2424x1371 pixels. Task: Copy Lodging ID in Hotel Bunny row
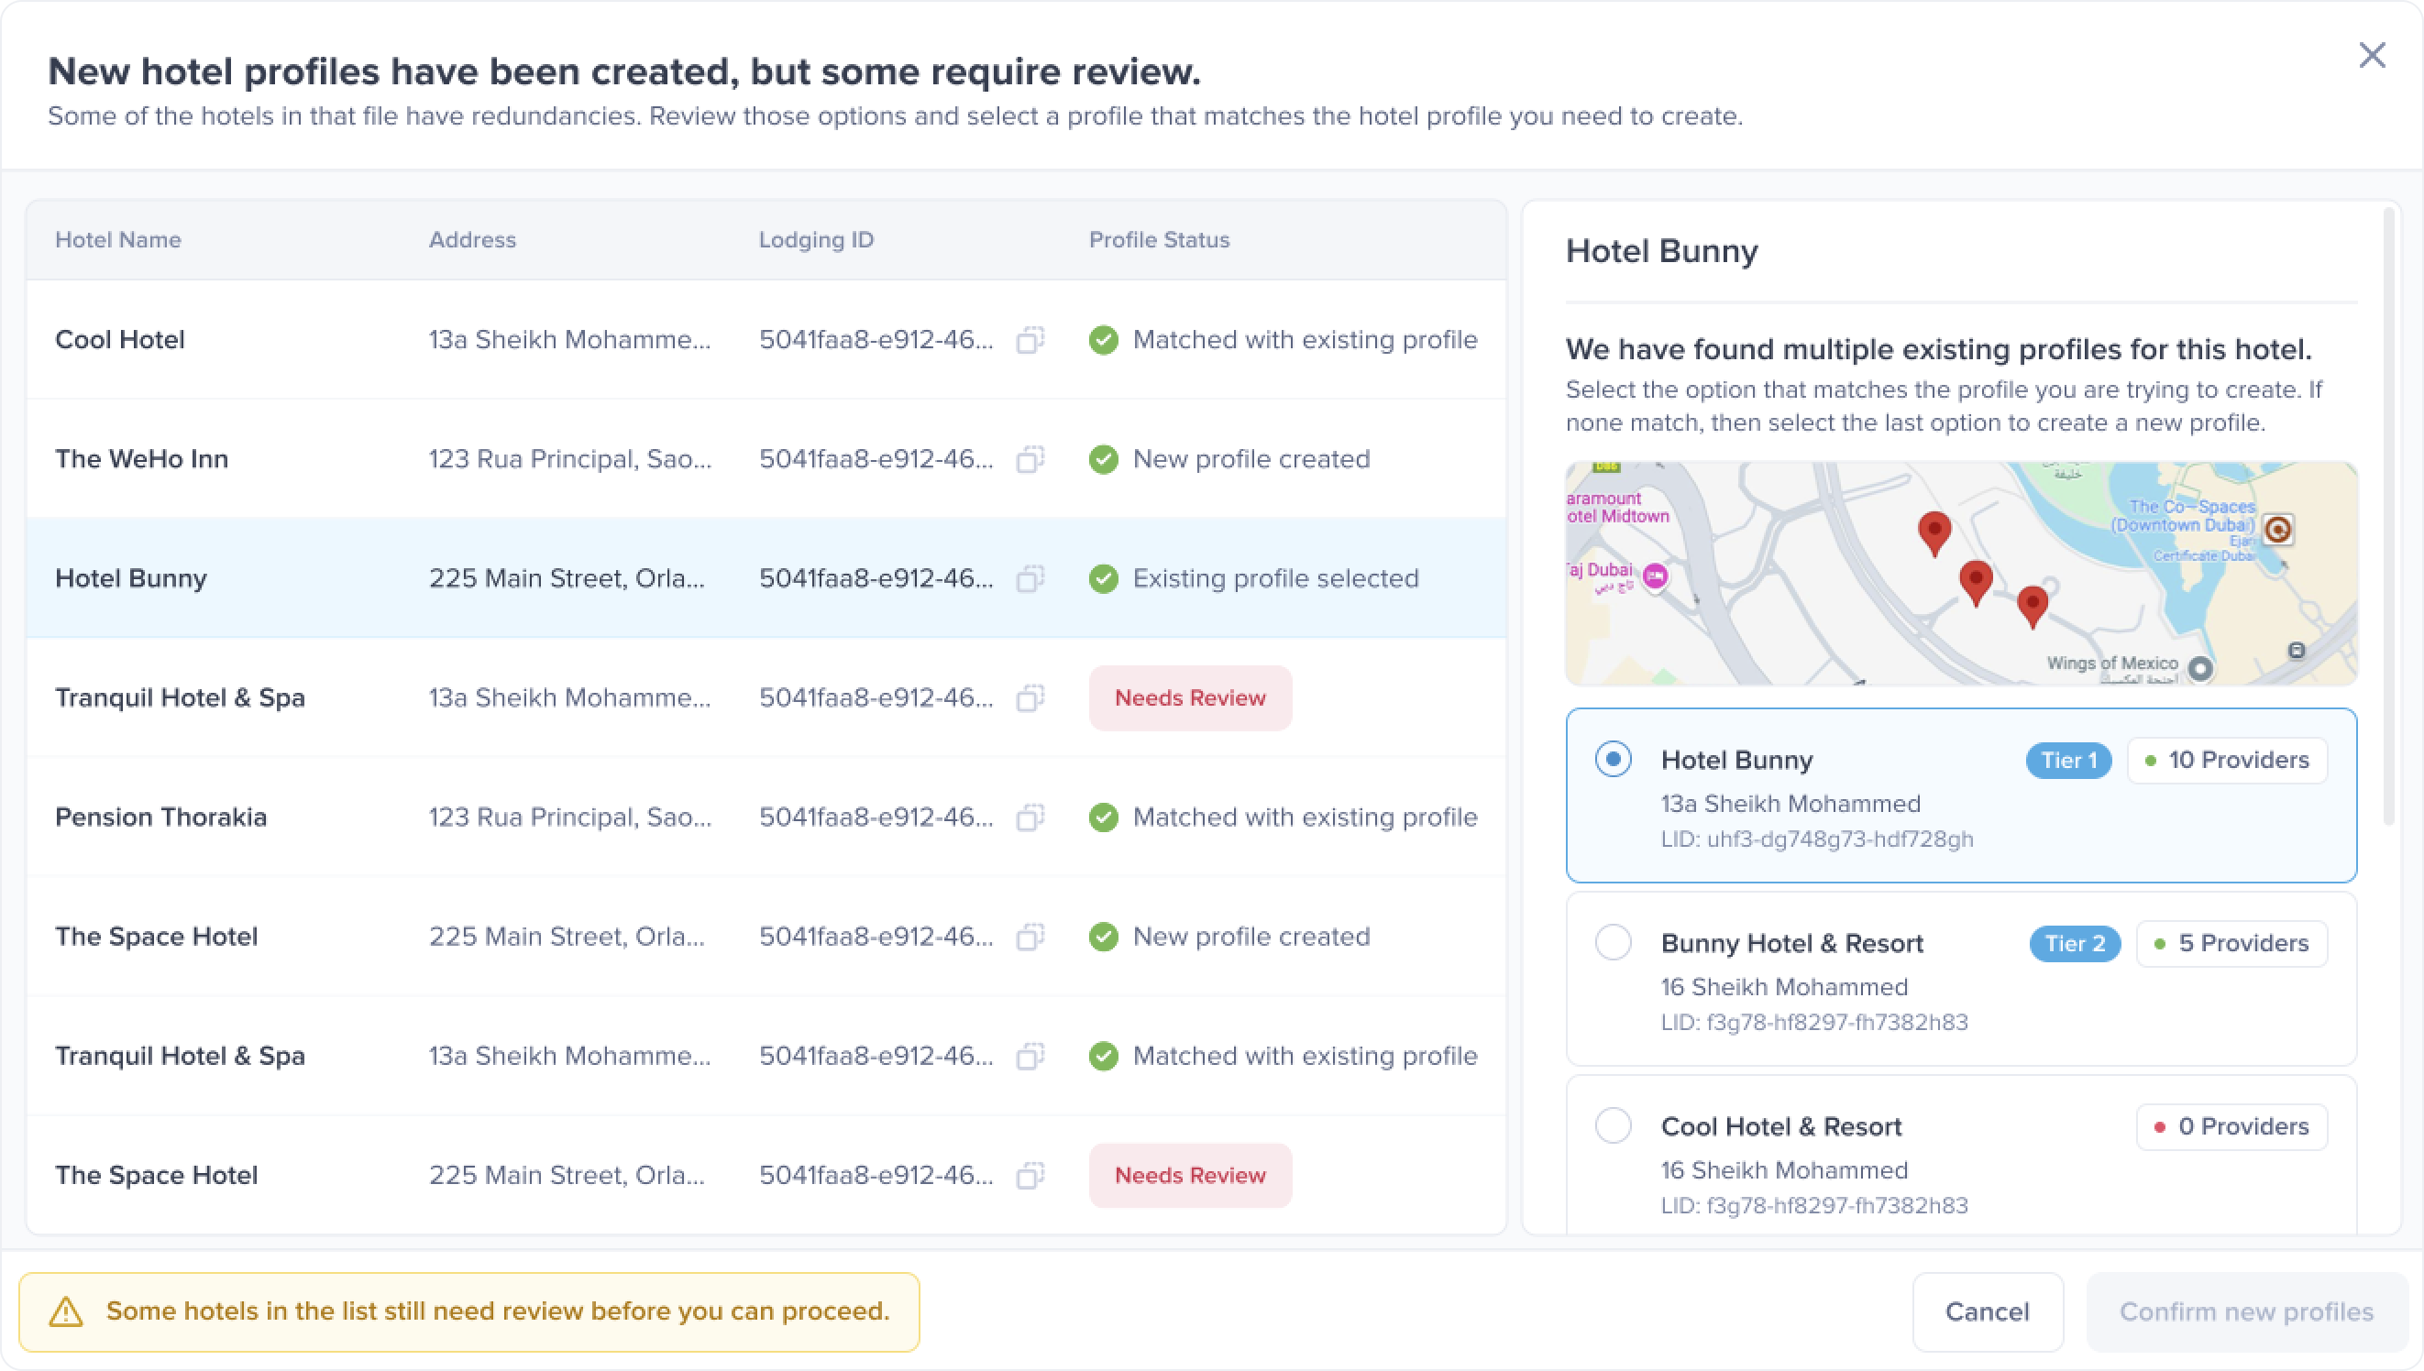1030,578
